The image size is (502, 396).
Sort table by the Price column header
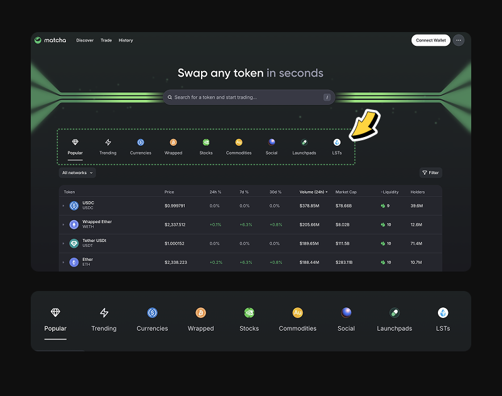[x=170, y=192]
